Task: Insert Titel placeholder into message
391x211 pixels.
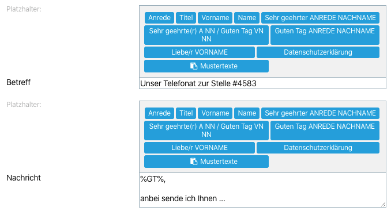Action: pyautogui.click(x=186, y=113)
